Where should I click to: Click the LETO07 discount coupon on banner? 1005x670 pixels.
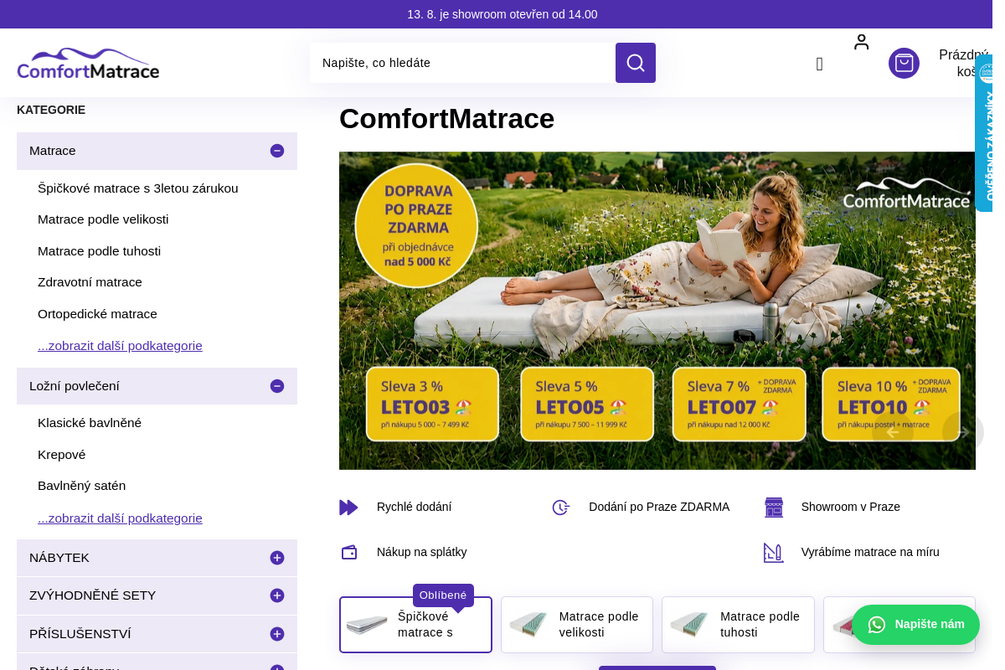[740, 405]
